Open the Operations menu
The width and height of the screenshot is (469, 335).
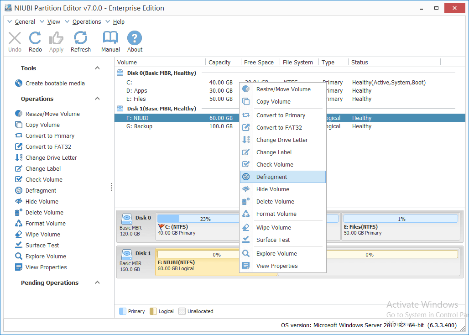87,21
